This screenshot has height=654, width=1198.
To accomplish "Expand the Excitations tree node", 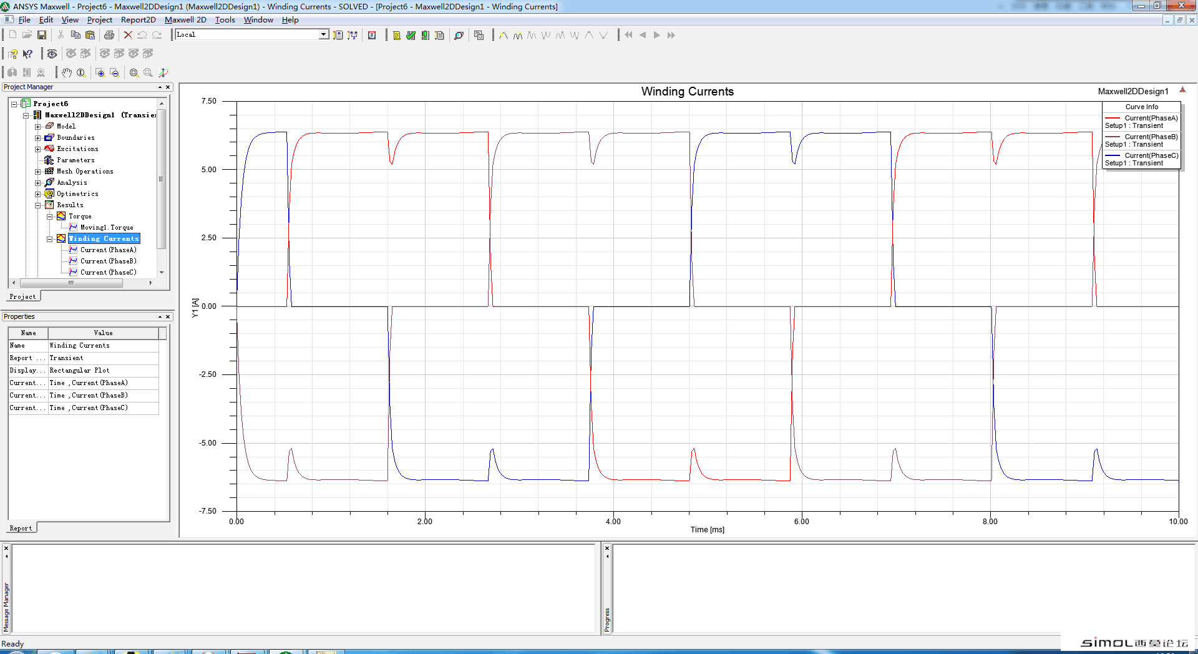I will 37,149.
